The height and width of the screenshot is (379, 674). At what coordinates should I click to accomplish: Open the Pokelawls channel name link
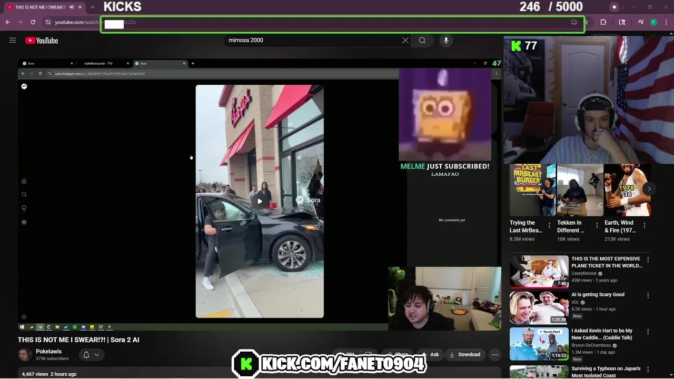48,351
